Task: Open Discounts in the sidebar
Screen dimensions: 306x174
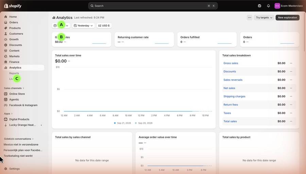Action: 15,45
